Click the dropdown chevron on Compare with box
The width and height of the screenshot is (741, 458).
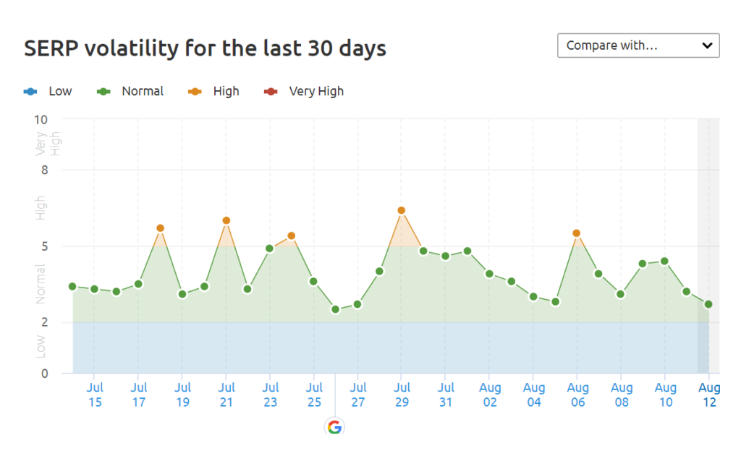pos(707,45)
